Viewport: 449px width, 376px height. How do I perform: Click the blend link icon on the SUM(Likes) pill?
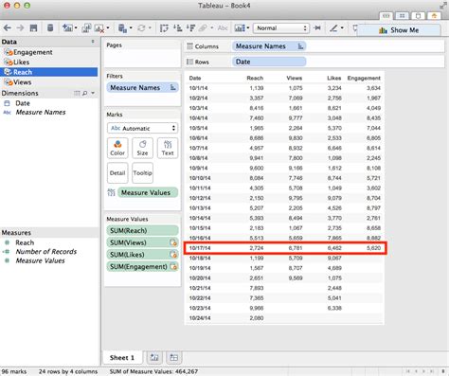[173, 255]
